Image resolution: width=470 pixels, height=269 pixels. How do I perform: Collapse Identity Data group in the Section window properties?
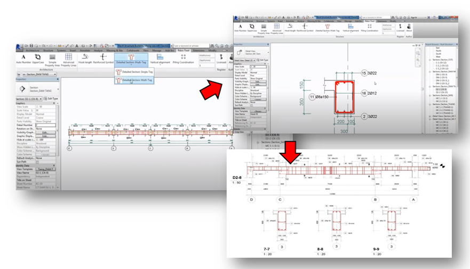54,166
